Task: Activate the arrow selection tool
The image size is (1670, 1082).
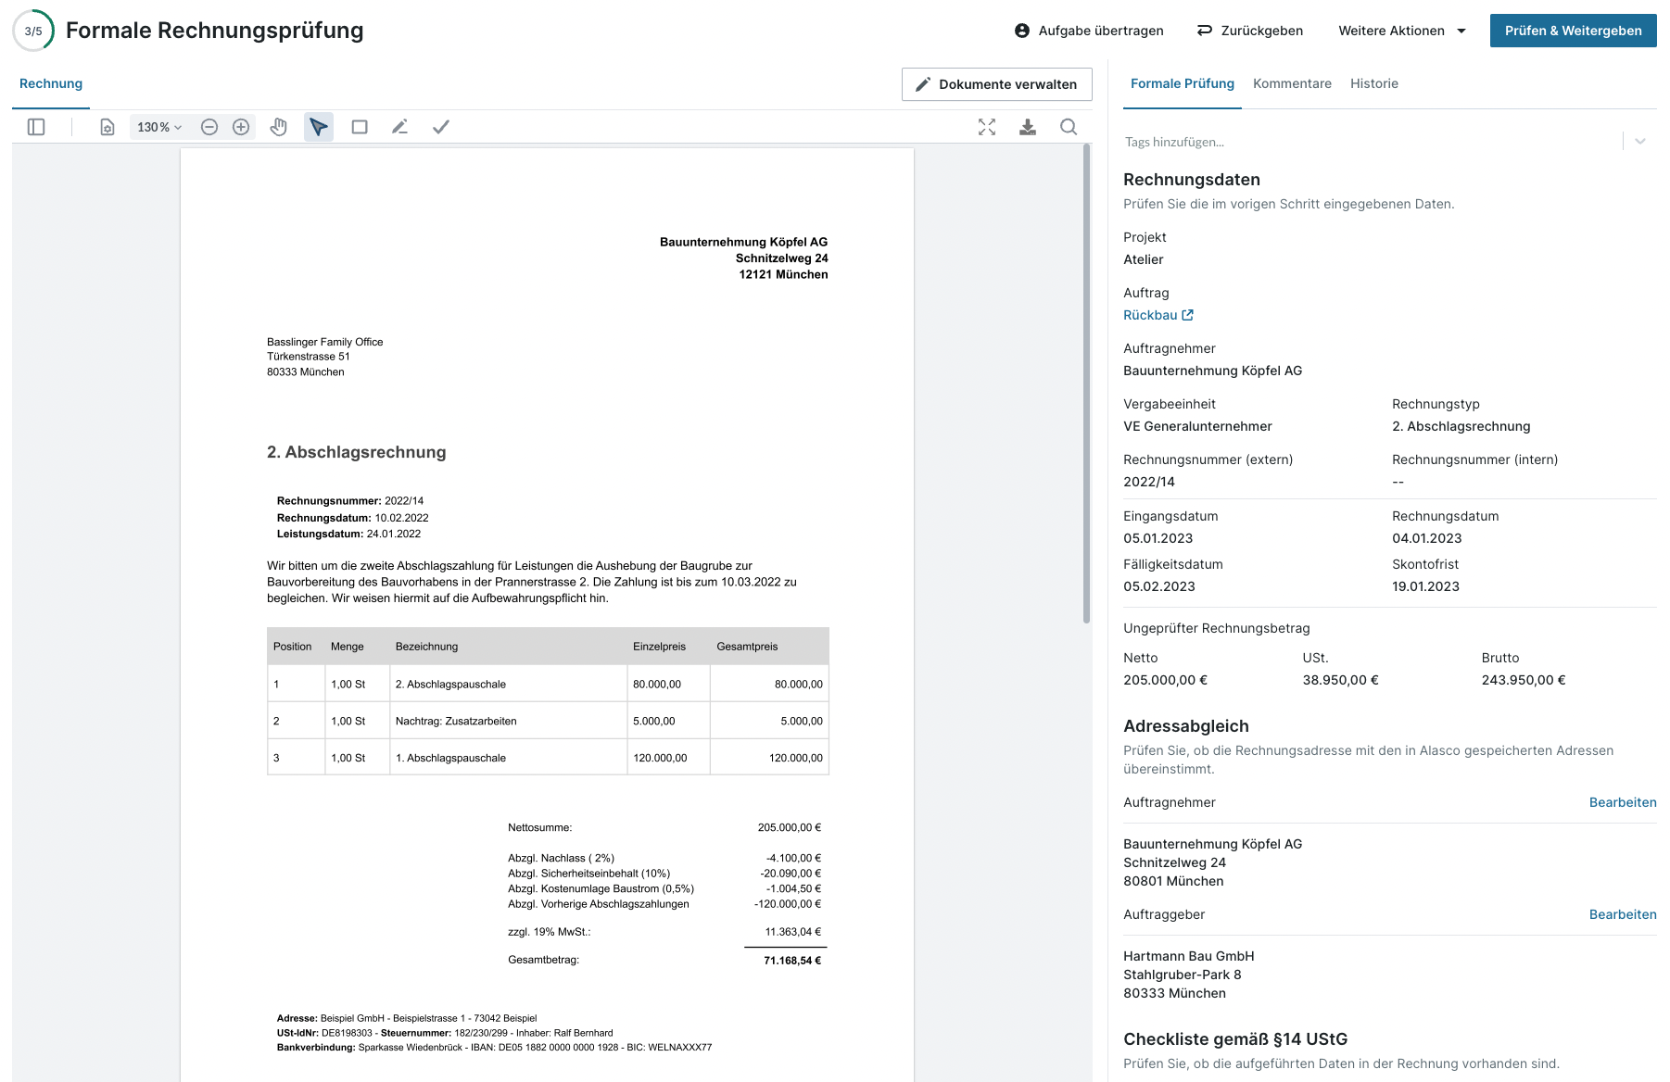Action: coord(319,127)
